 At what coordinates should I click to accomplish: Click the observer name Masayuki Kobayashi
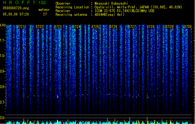(x=111, y=3)
